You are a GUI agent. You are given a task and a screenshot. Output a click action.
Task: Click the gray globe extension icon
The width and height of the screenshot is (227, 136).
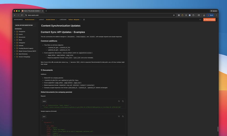tap(179, 15)
